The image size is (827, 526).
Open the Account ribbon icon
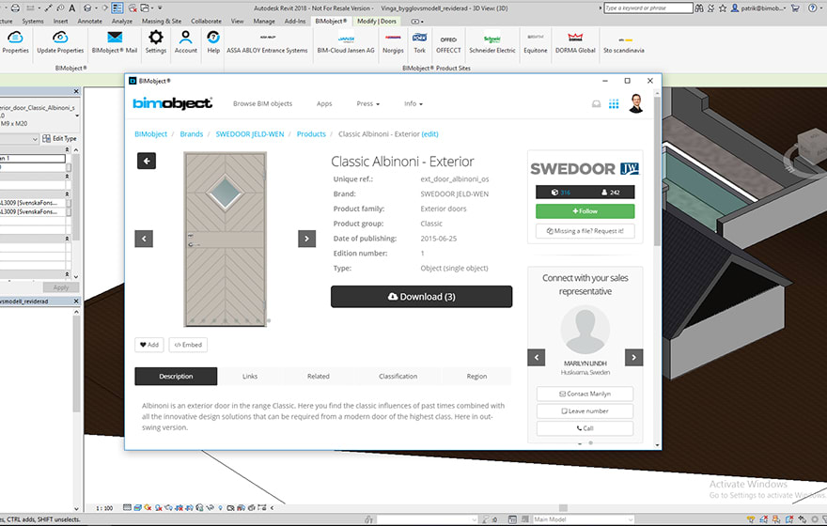click(186, 42)
